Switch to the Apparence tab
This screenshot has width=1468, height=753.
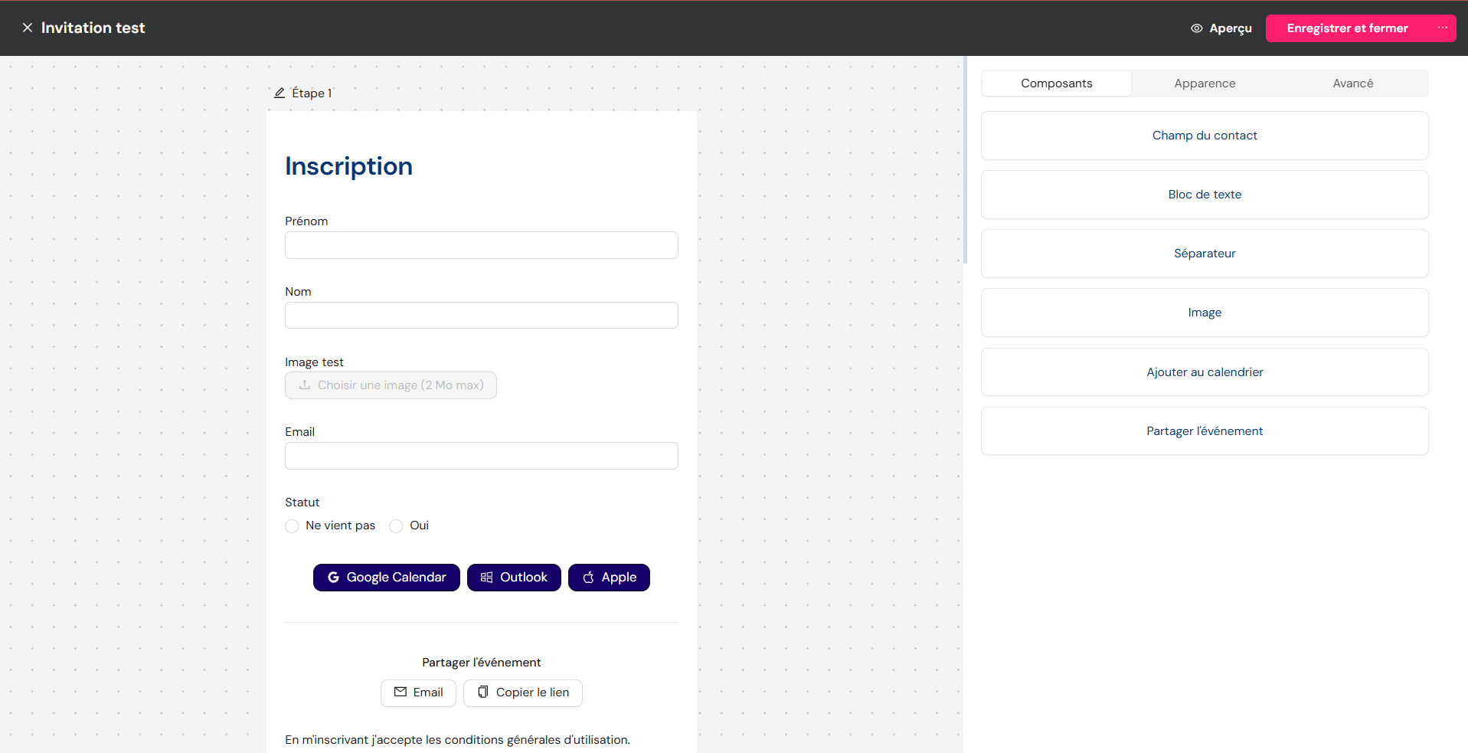tap(1205, 83)
